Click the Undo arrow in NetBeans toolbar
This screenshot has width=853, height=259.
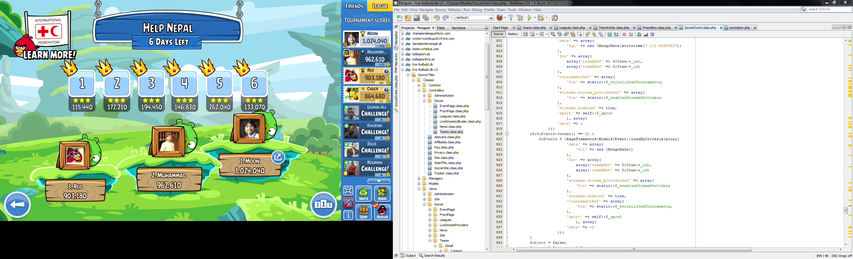437,18
